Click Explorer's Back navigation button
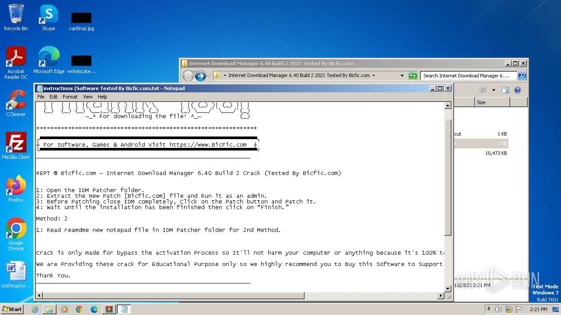This screenshot has height=315, width=561. pyautogui.click(x=188, y=76)
